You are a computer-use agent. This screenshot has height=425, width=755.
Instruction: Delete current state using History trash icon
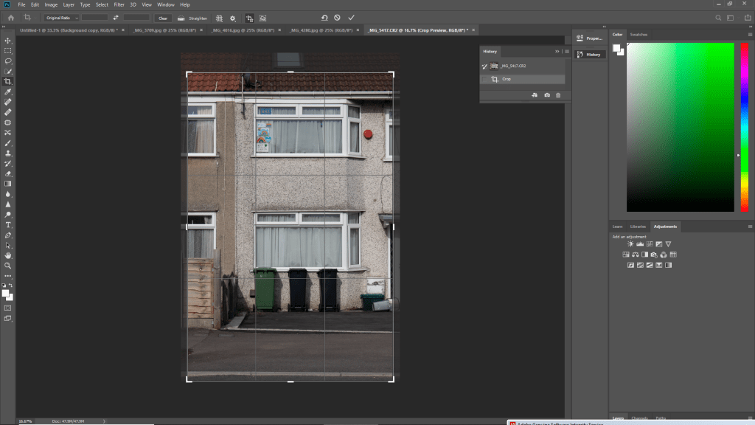pos(558,95)
